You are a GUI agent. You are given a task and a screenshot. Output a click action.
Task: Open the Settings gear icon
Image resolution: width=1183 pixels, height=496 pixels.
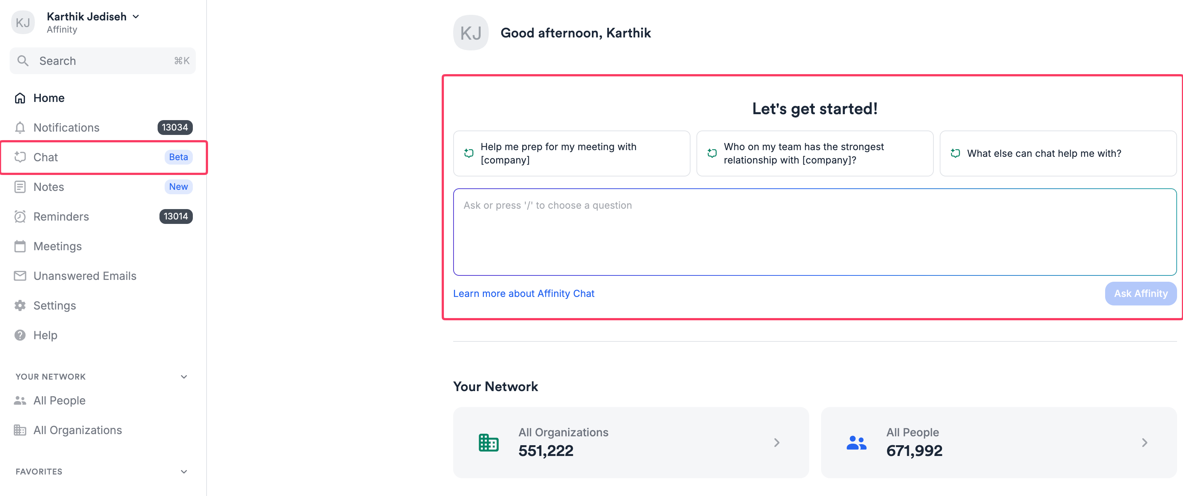(20, 305)
